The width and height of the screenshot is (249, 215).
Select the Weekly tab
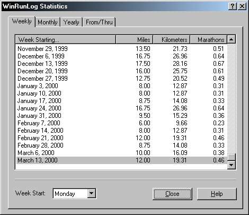[22, 21]
